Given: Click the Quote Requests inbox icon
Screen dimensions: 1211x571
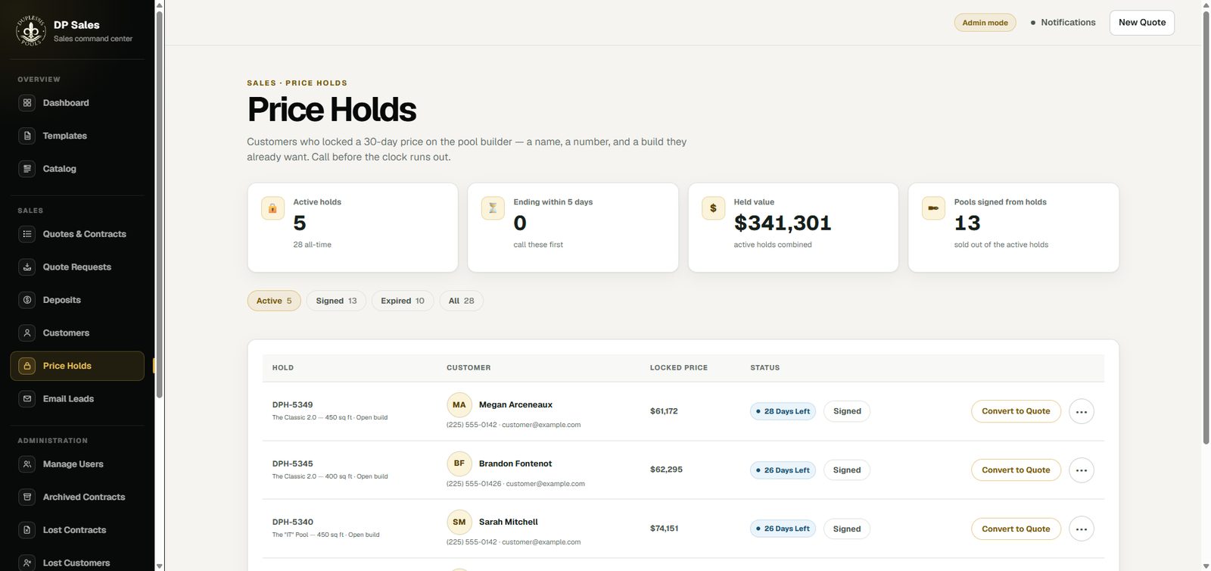Looking at the screenshot, I should pos(27,267).
